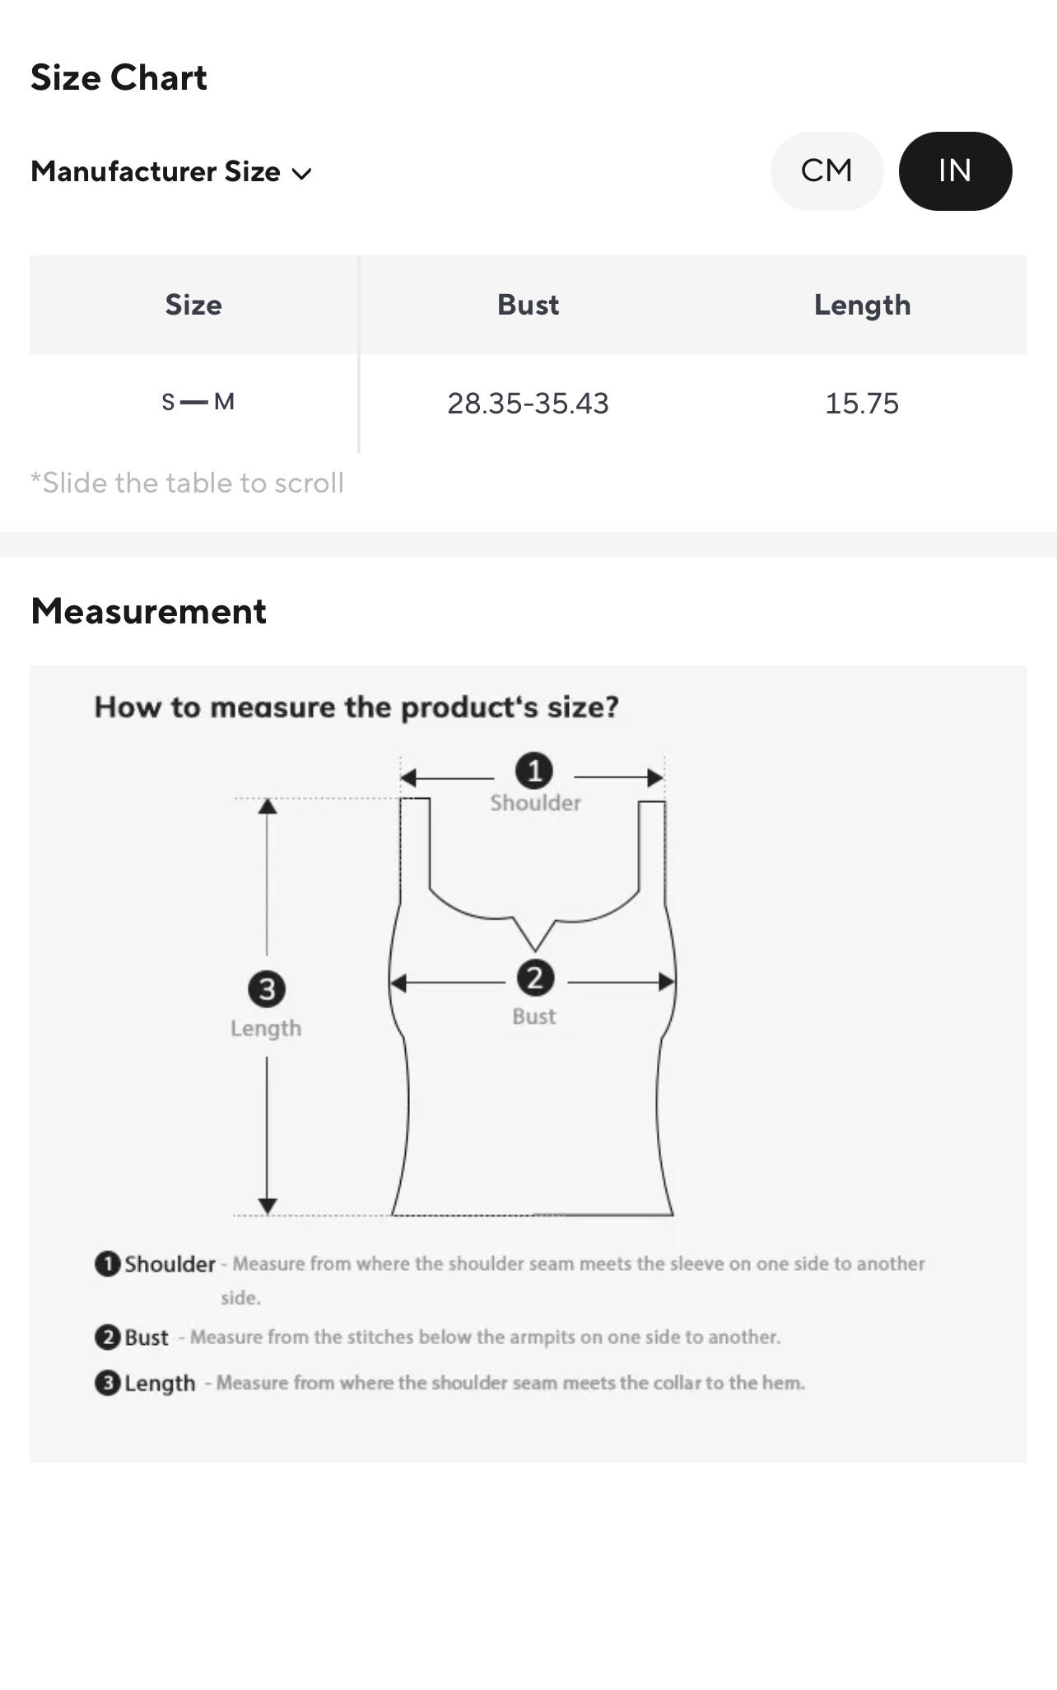Click the Size column header
The height and width of the screenshot is (1690, 1057).
(193, 305)
